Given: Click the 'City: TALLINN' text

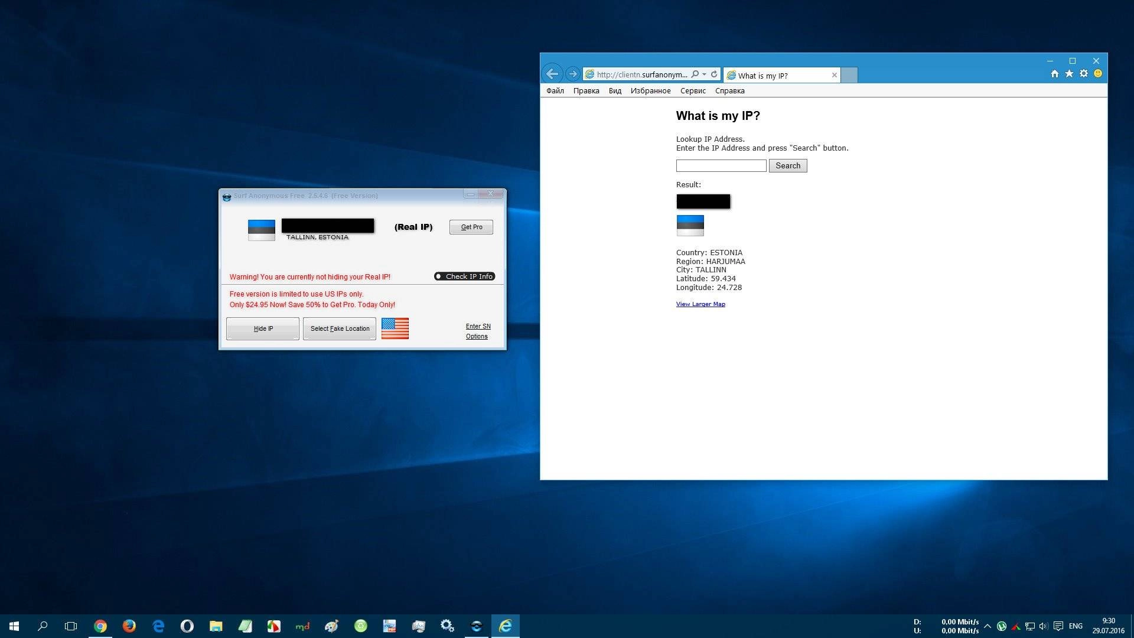Looking at the screenshot, I should point(701,269).
